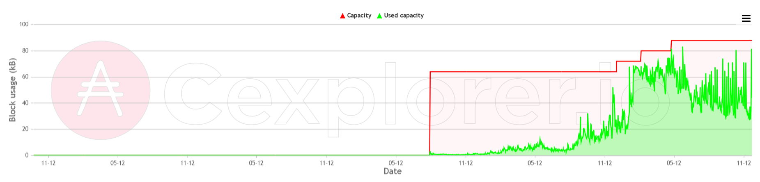Toggle the Used capacity series legend label
760x182 pixels.
click(x=404, y=16)
